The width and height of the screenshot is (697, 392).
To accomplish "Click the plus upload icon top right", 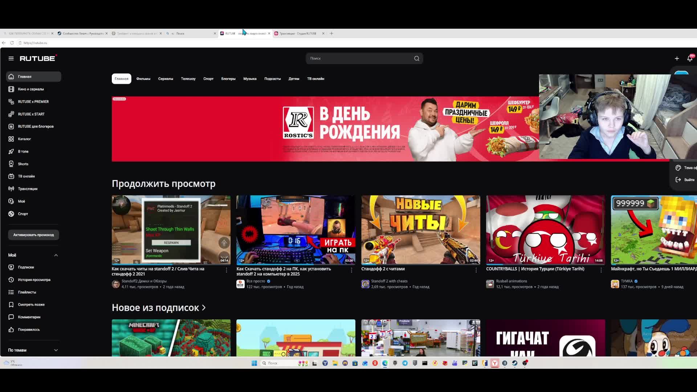I will click(677, 58).
